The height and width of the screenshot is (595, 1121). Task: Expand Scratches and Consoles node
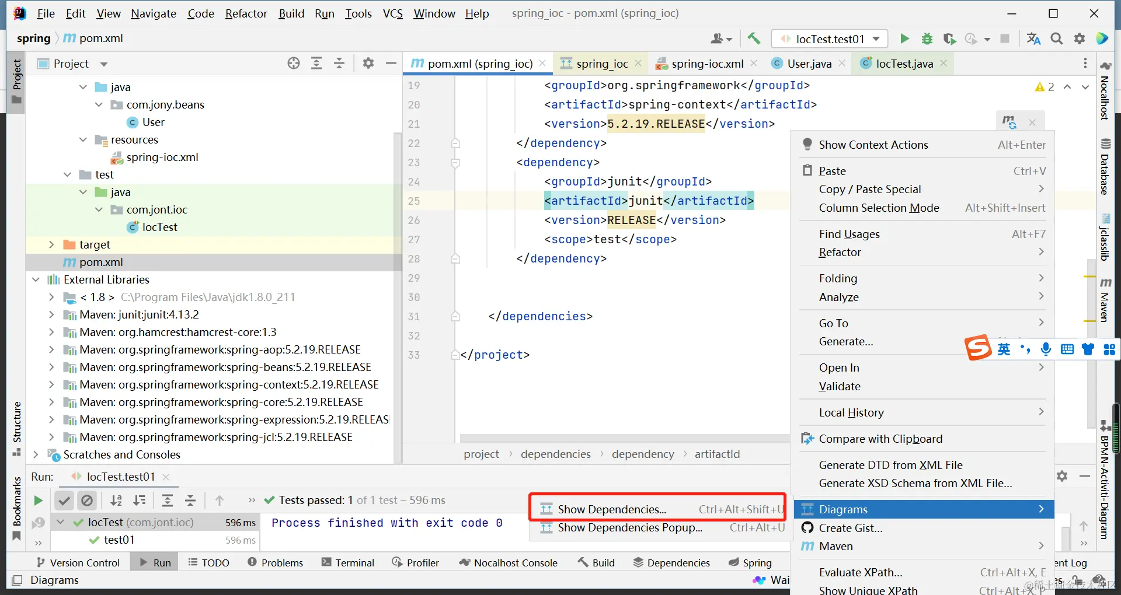tap(36, 455)
